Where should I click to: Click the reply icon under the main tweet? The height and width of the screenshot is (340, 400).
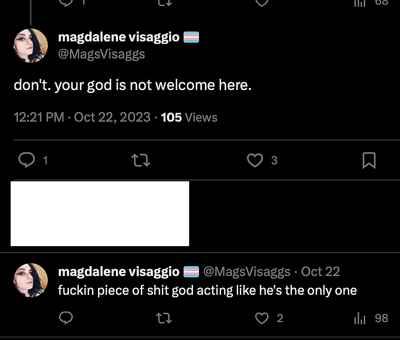click(x=27, y=160)
